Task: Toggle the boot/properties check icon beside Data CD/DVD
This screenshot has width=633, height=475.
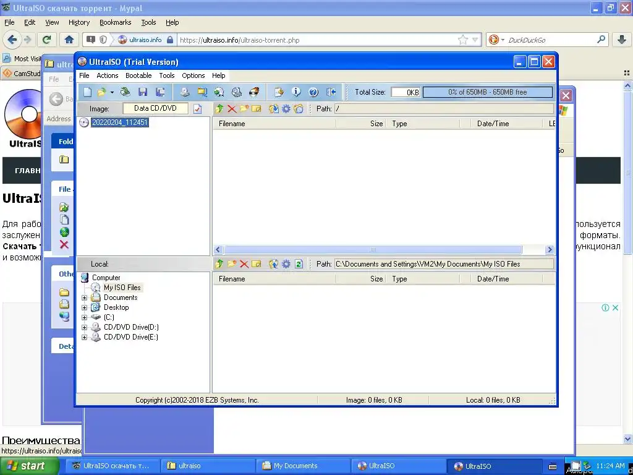Action: click(x=197, y=109)
